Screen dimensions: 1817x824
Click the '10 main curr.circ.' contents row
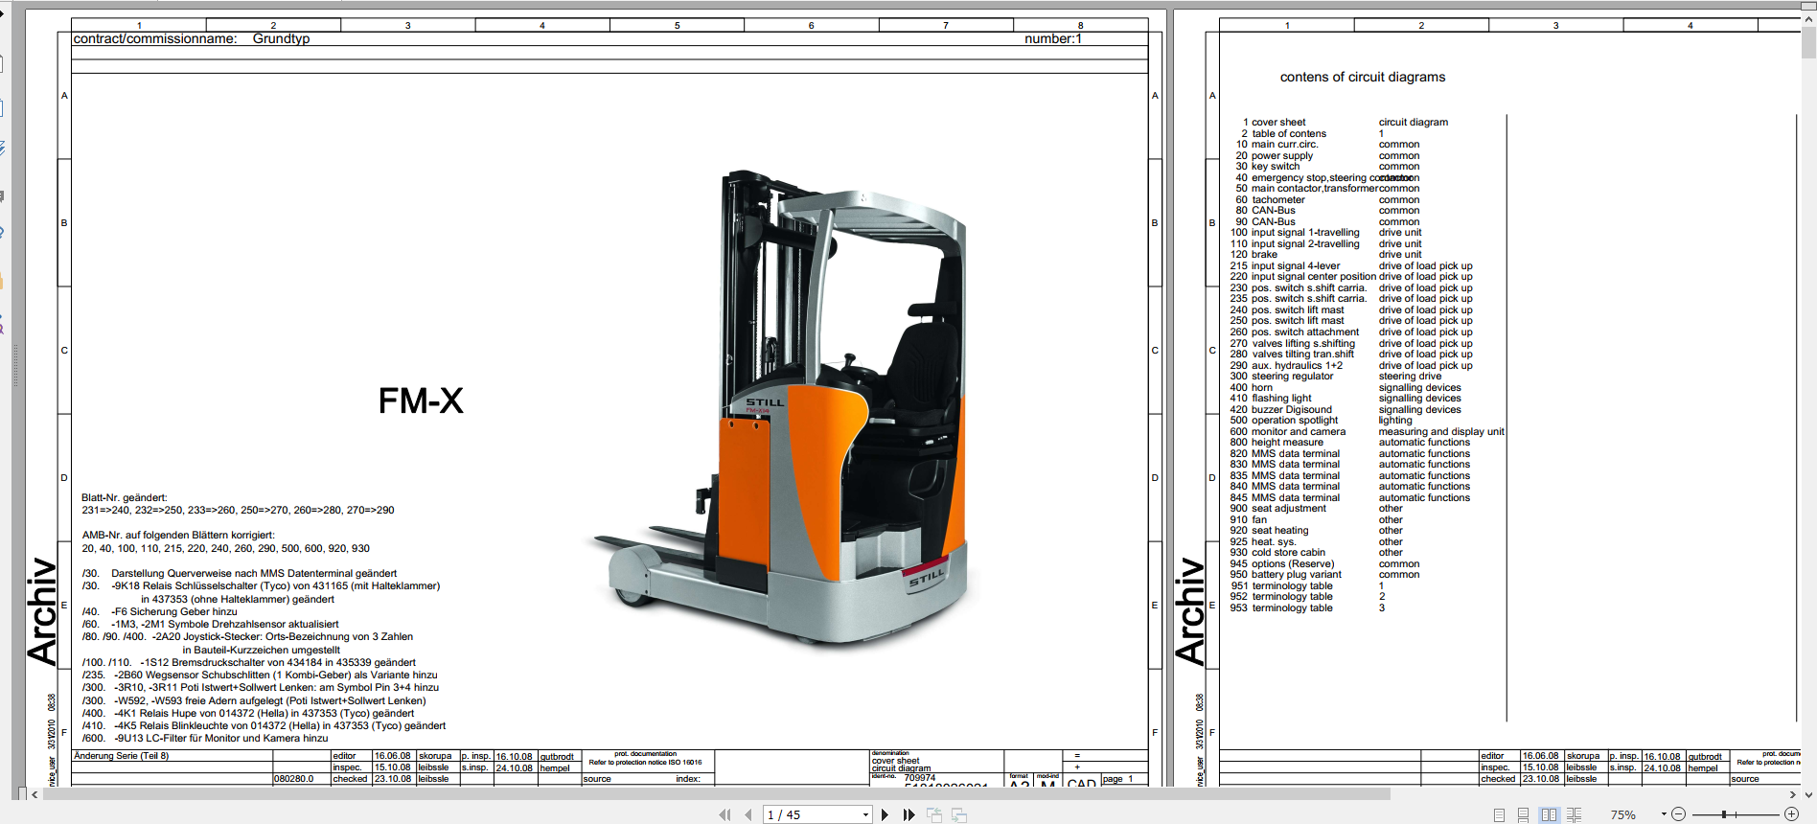[x=1327, y=145]
